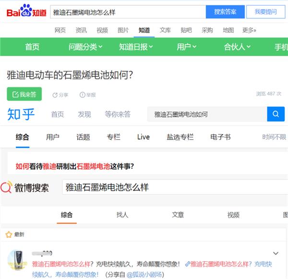Image resolution: width=288 pixels, height=279 pixels.
Task: Open Zhihu 发现 link
Action: [84, 114]
